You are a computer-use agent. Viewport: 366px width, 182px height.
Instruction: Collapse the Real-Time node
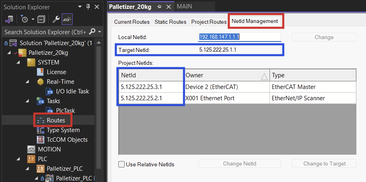coord(27,82)
